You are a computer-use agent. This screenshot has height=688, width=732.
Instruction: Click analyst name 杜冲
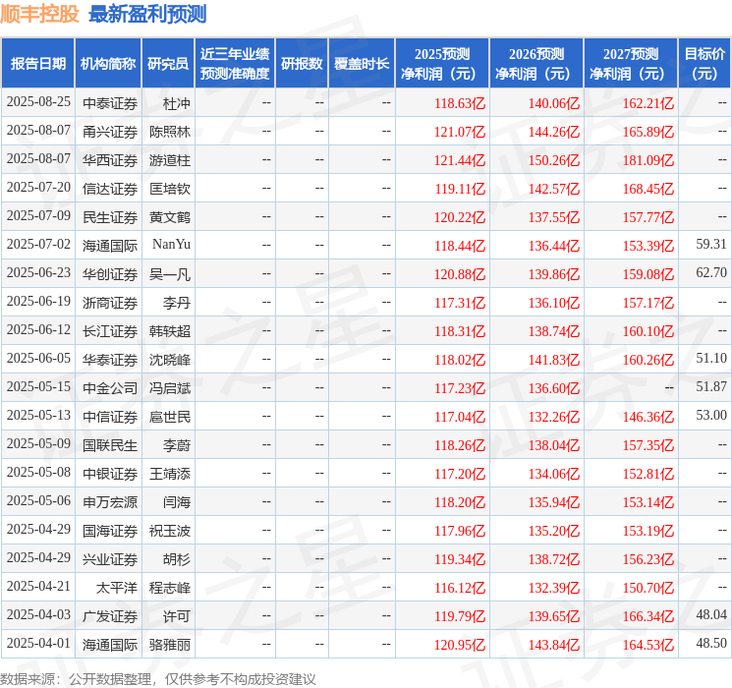(x=177, y=103)
